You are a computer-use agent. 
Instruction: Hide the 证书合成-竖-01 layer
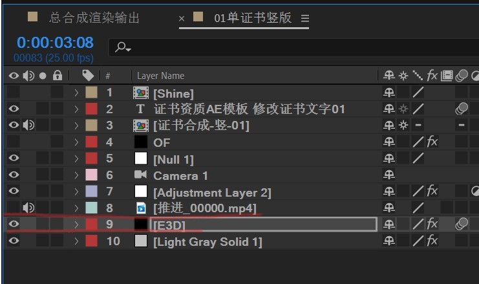(14, 125)
